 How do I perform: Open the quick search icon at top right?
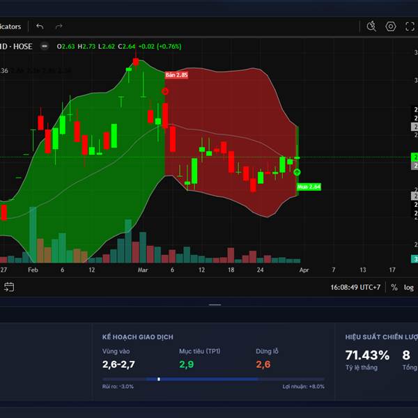pos(372,26)
